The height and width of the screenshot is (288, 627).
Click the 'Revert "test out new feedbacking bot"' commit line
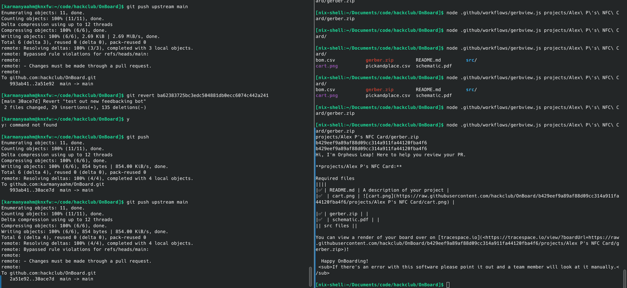click(x=97, y=101)
